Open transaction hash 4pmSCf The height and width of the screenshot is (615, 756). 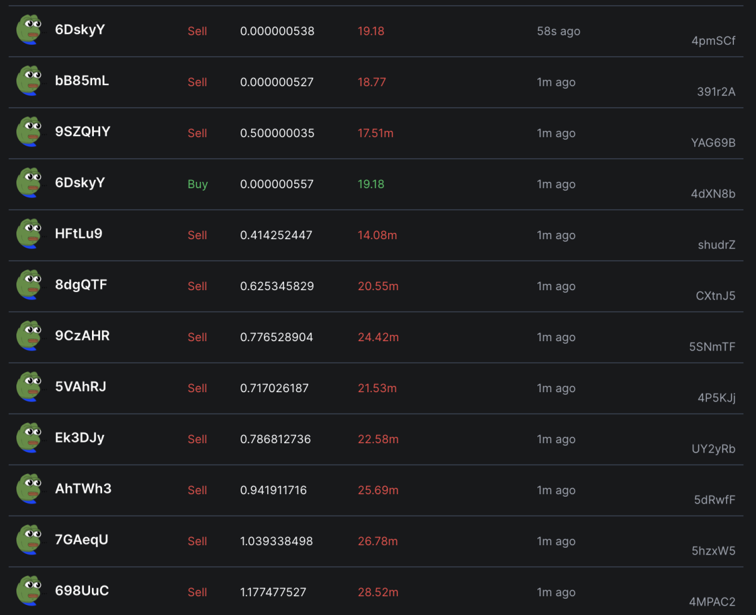tap(713, 41)
